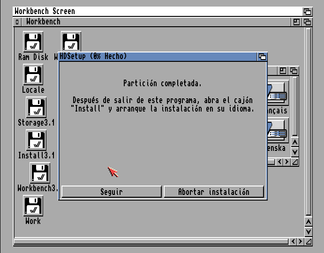Screen dimensions: 324x253
Task: Select the Ram Disk icon
Action: [33, 42]
